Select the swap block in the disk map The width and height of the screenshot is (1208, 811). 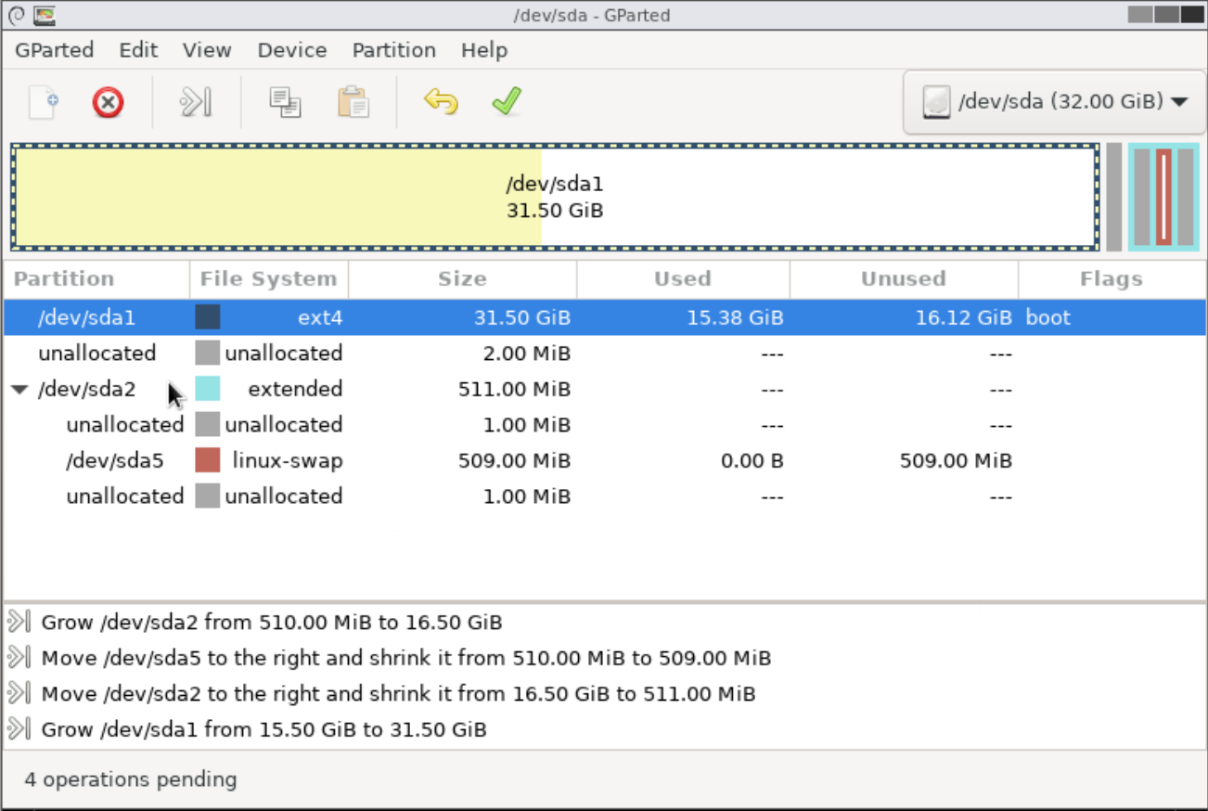pyautogui.click(x=1163, y=197)
